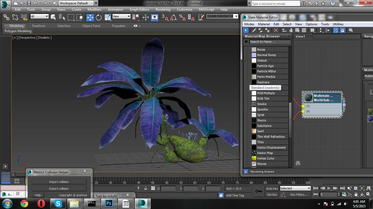Open the Workspace: Default dropdown

coord(76,3)
